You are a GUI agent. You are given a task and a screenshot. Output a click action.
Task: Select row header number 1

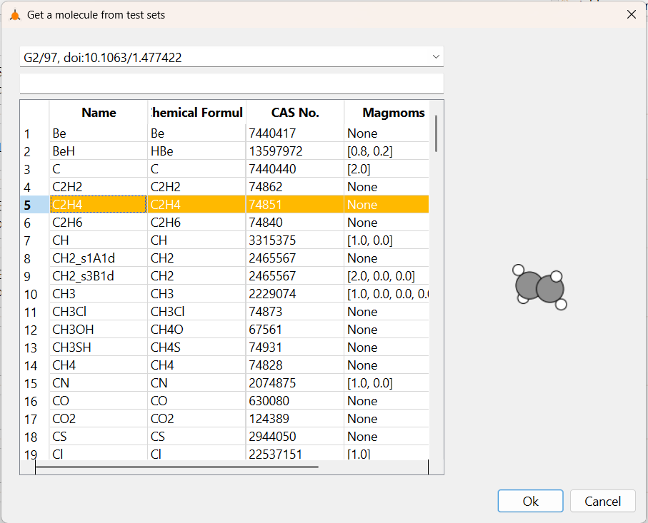[34, 133]
